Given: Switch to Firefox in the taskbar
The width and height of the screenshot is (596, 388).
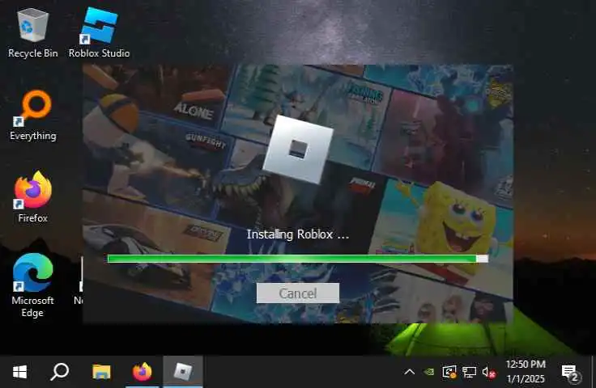Looking at the screenshot, I should 143,372.
